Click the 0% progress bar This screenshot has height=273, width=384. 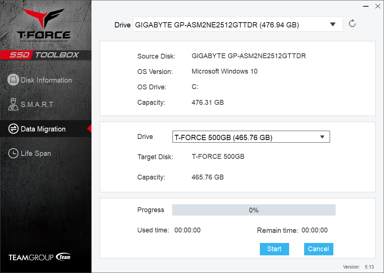254,210
